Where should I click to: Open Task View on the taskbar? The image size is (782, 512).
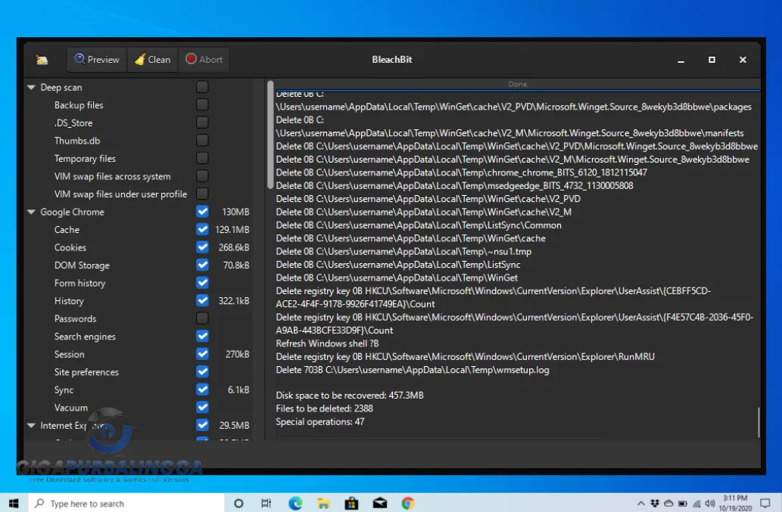pyautogui.click(x=266, y=504)
